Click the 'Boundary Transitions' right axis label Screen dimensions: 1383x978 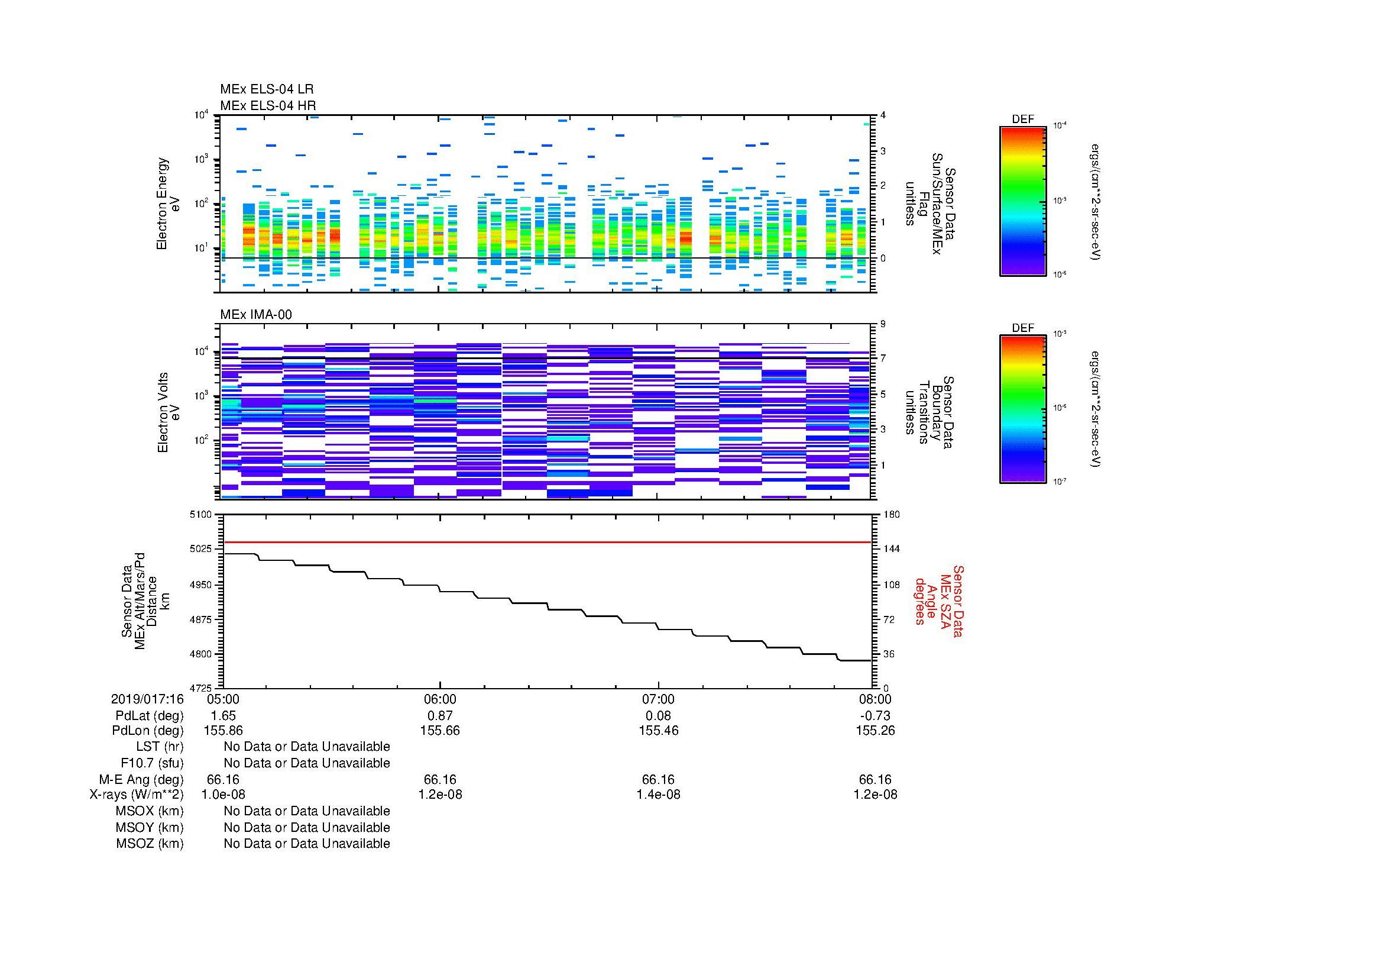point(931,412)
